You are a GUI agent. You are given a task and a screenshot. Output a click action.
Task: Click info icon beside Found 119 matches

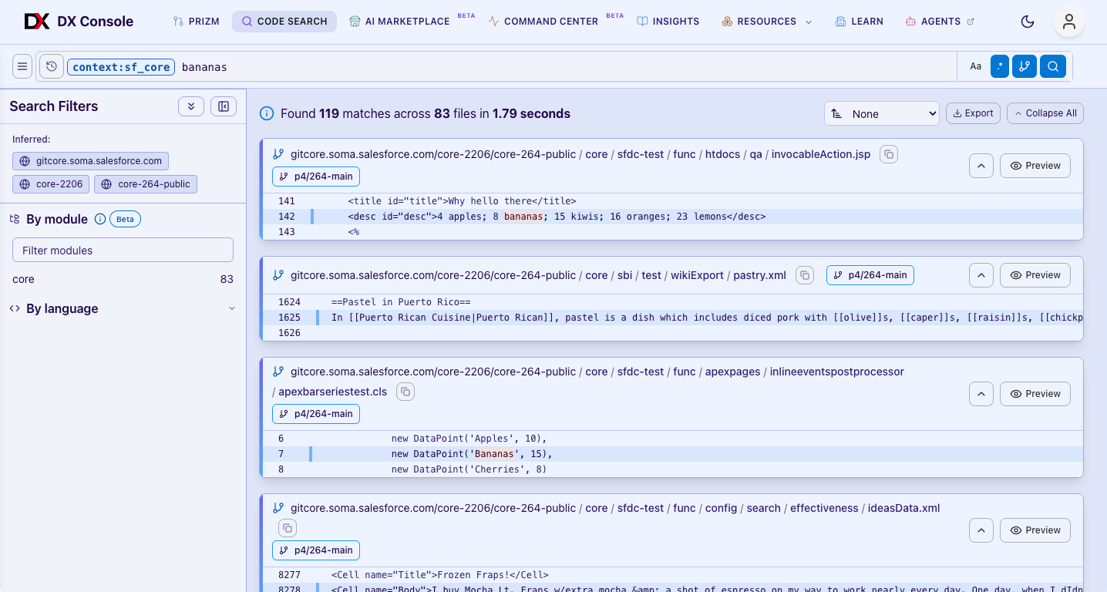(x=267, y=113)
